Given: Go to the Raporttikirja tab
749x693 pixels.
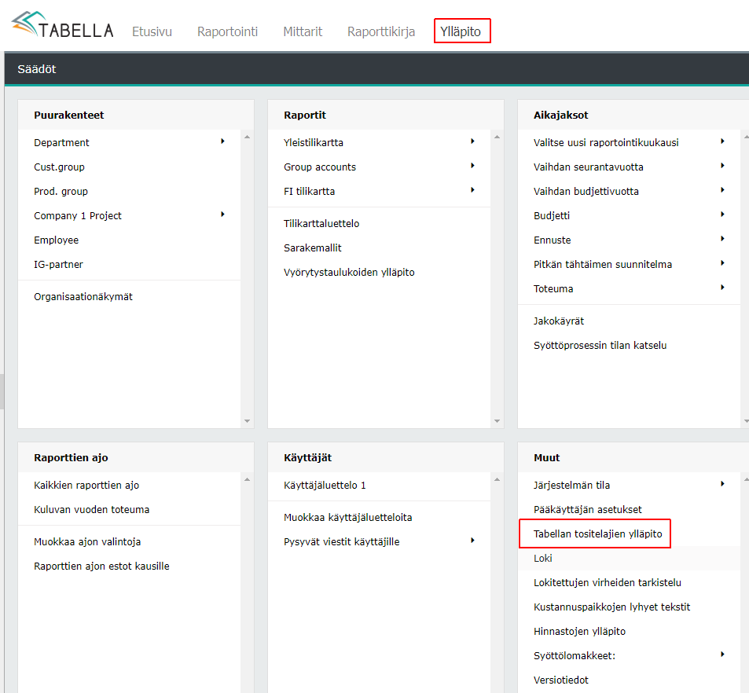Looking at the screenshot, I should click(381, 32).
